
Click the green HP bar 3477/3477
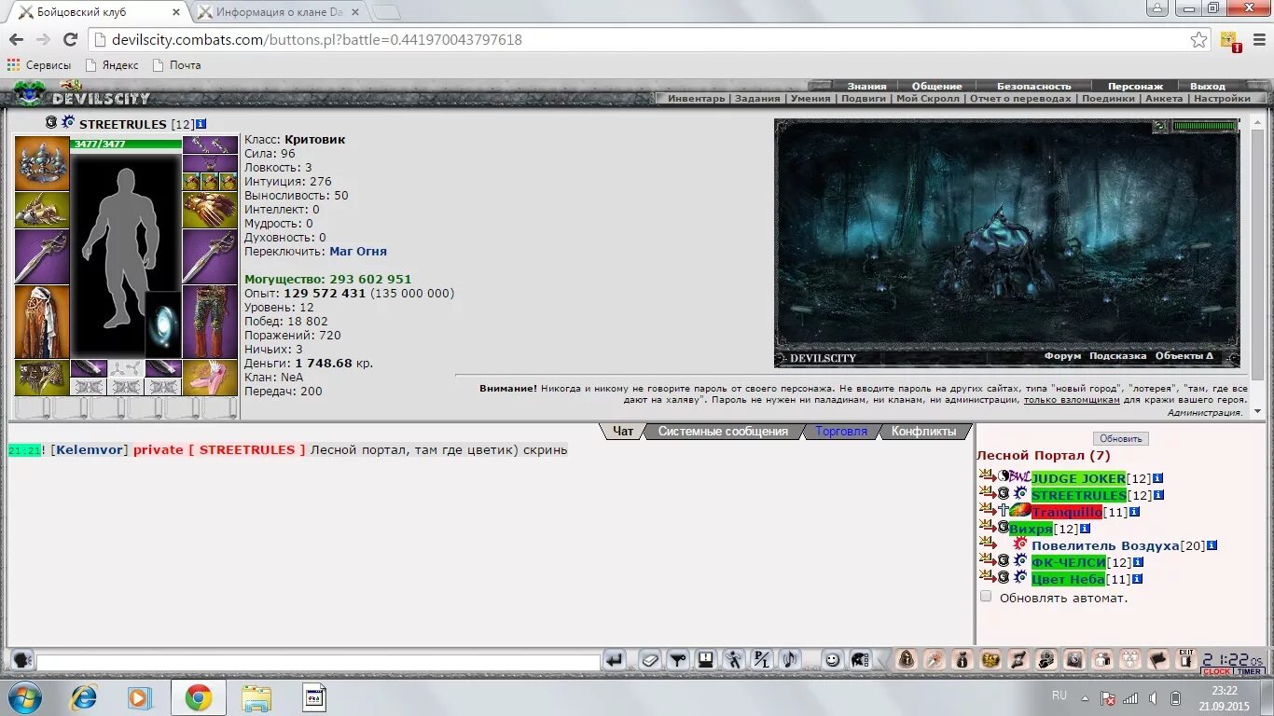[126, 144]
